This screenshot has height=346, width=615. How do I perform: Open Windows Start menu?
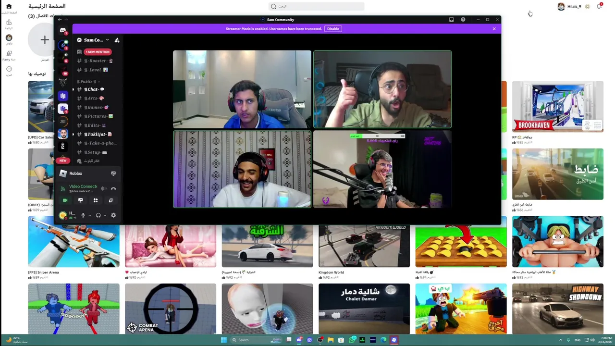pos(223,340)
